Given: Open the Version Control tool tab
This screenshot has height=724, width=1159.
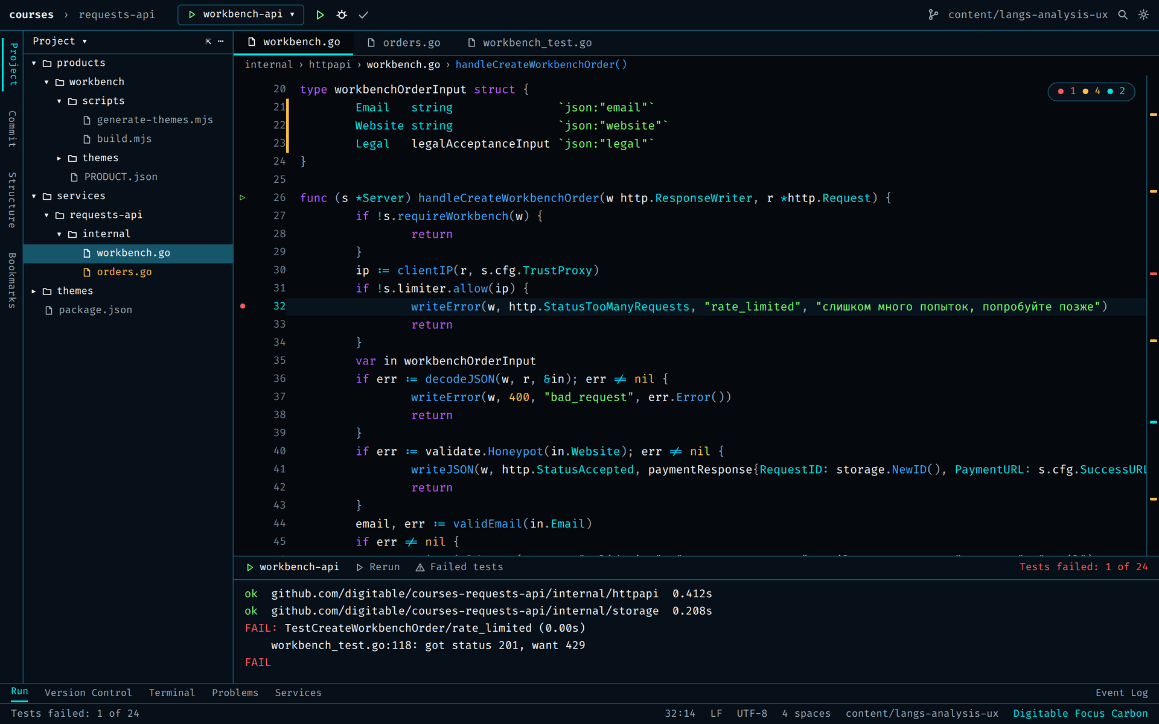Looking at the screenshot, I should [x=88, y=693].
